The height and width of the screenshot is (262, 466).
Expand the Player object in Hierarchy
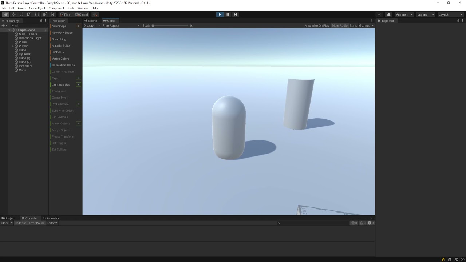pos(13,46)
